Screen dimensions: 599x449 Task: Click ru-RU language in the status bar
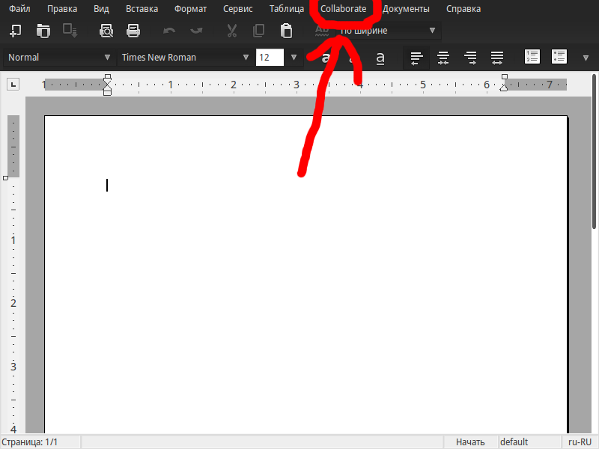[581, 442]
